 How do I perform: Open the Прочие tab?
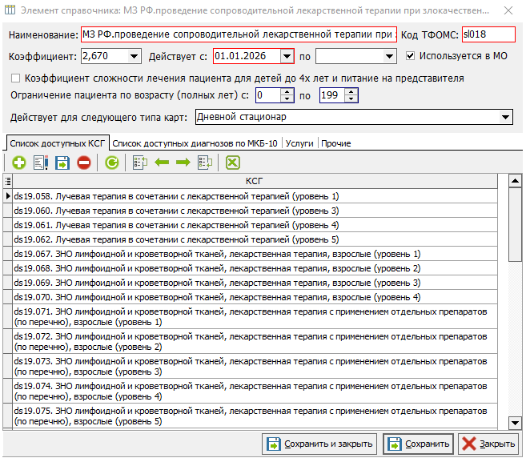pyautogui.click(x=335, y=143)
